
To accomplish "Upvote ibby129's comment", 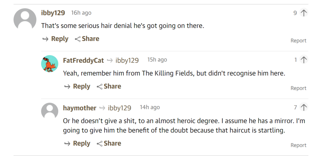I will click(x=304, y=13).
